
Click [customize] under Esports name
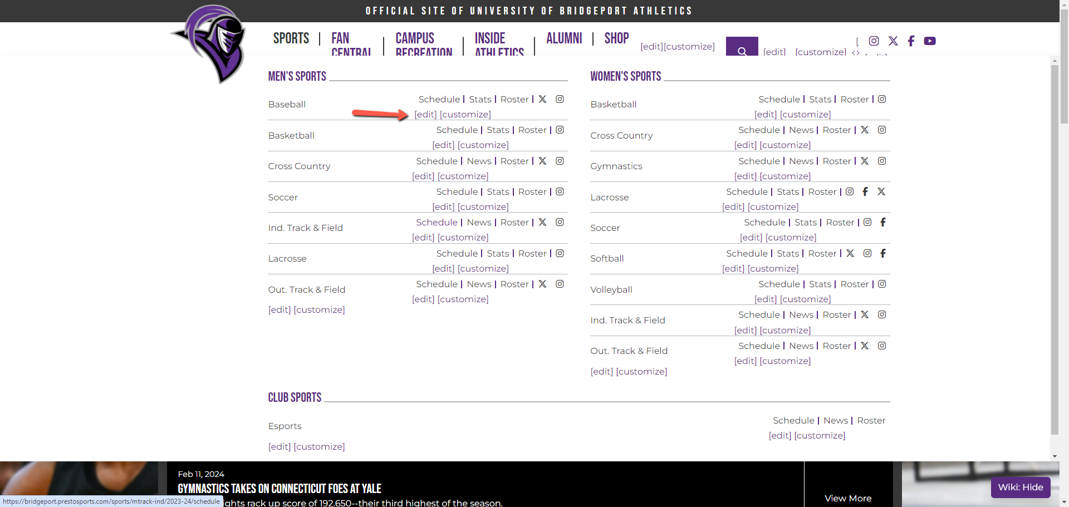(x=320, y=446)
